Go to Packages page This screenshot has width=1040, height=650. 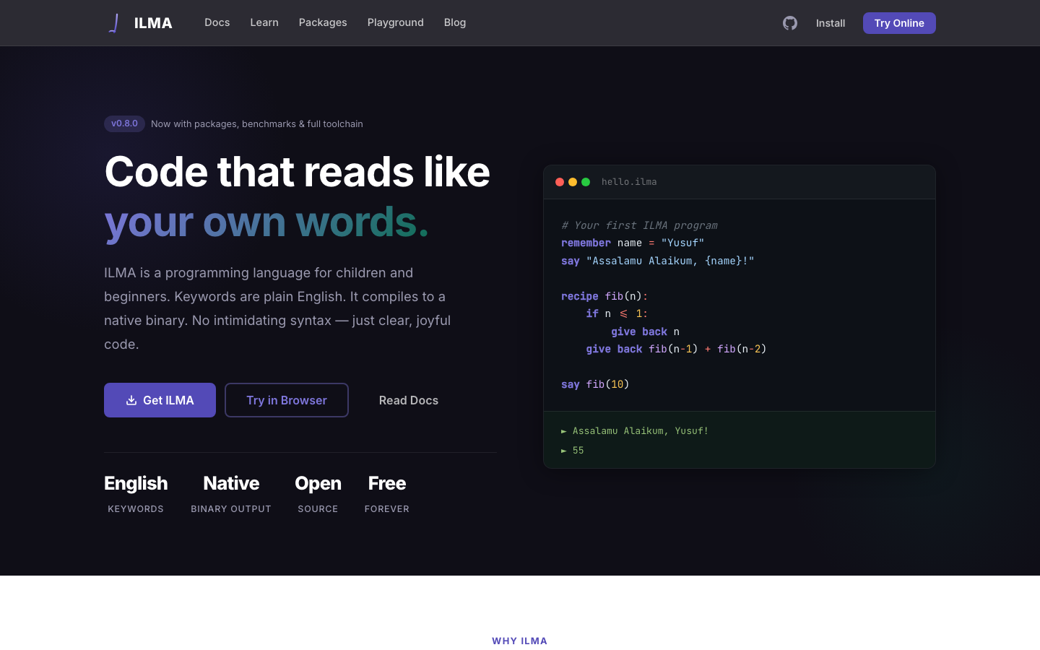[x=323, y=22]
